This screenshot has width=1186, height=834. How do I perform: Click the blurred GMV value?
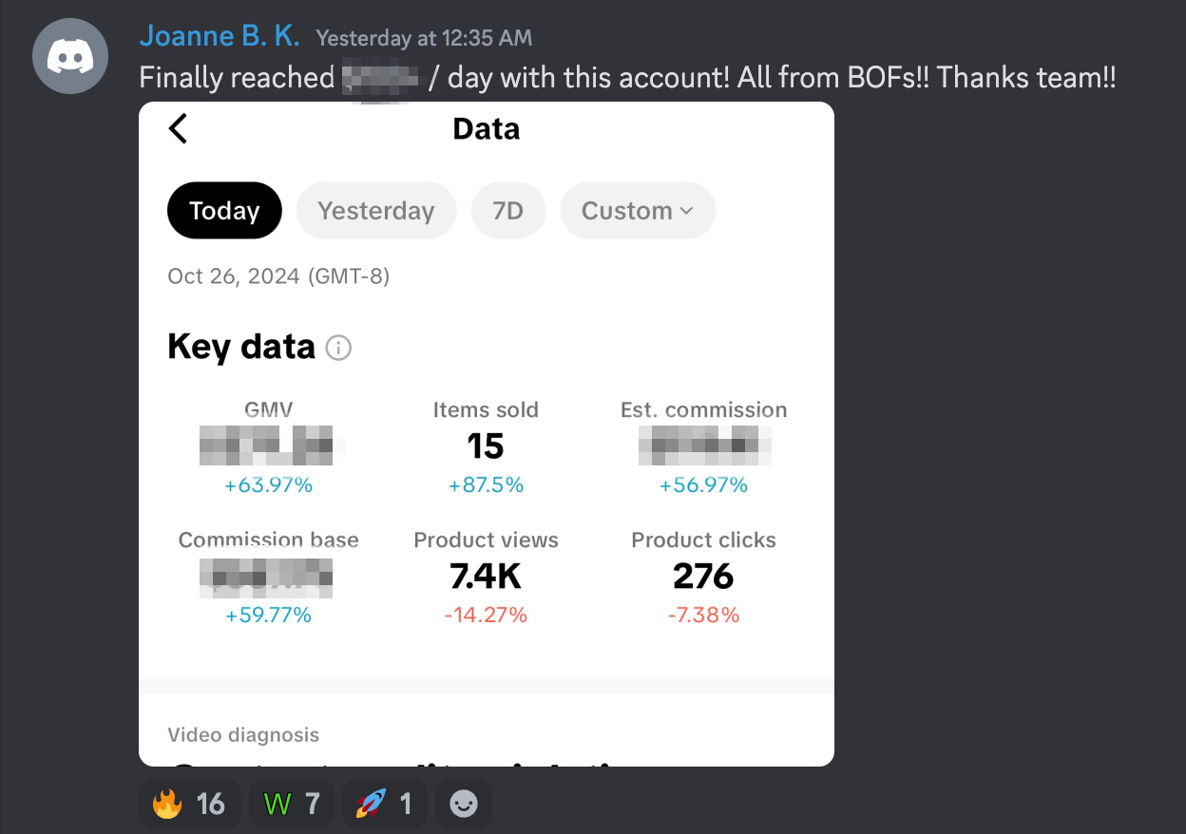point(267,445)
